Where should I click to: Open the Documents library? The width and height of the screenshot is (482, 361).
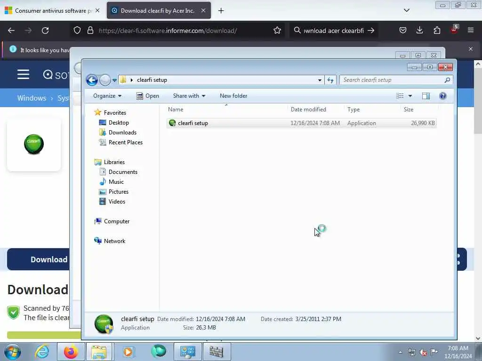pos(123,172)
